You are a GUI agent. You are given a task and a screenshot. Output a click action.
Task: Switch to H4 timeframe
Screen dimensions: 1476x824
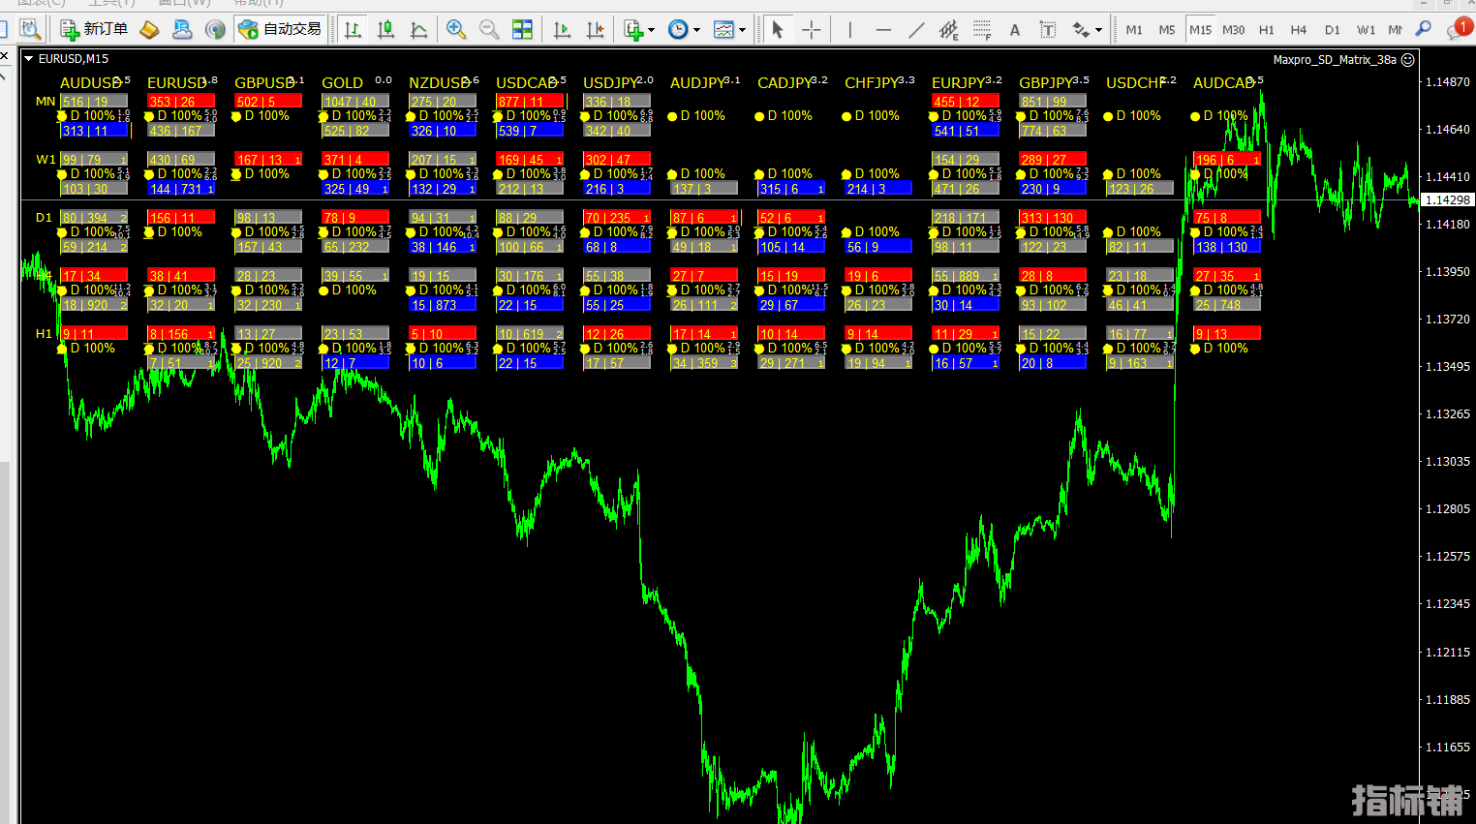point(1299,30)
